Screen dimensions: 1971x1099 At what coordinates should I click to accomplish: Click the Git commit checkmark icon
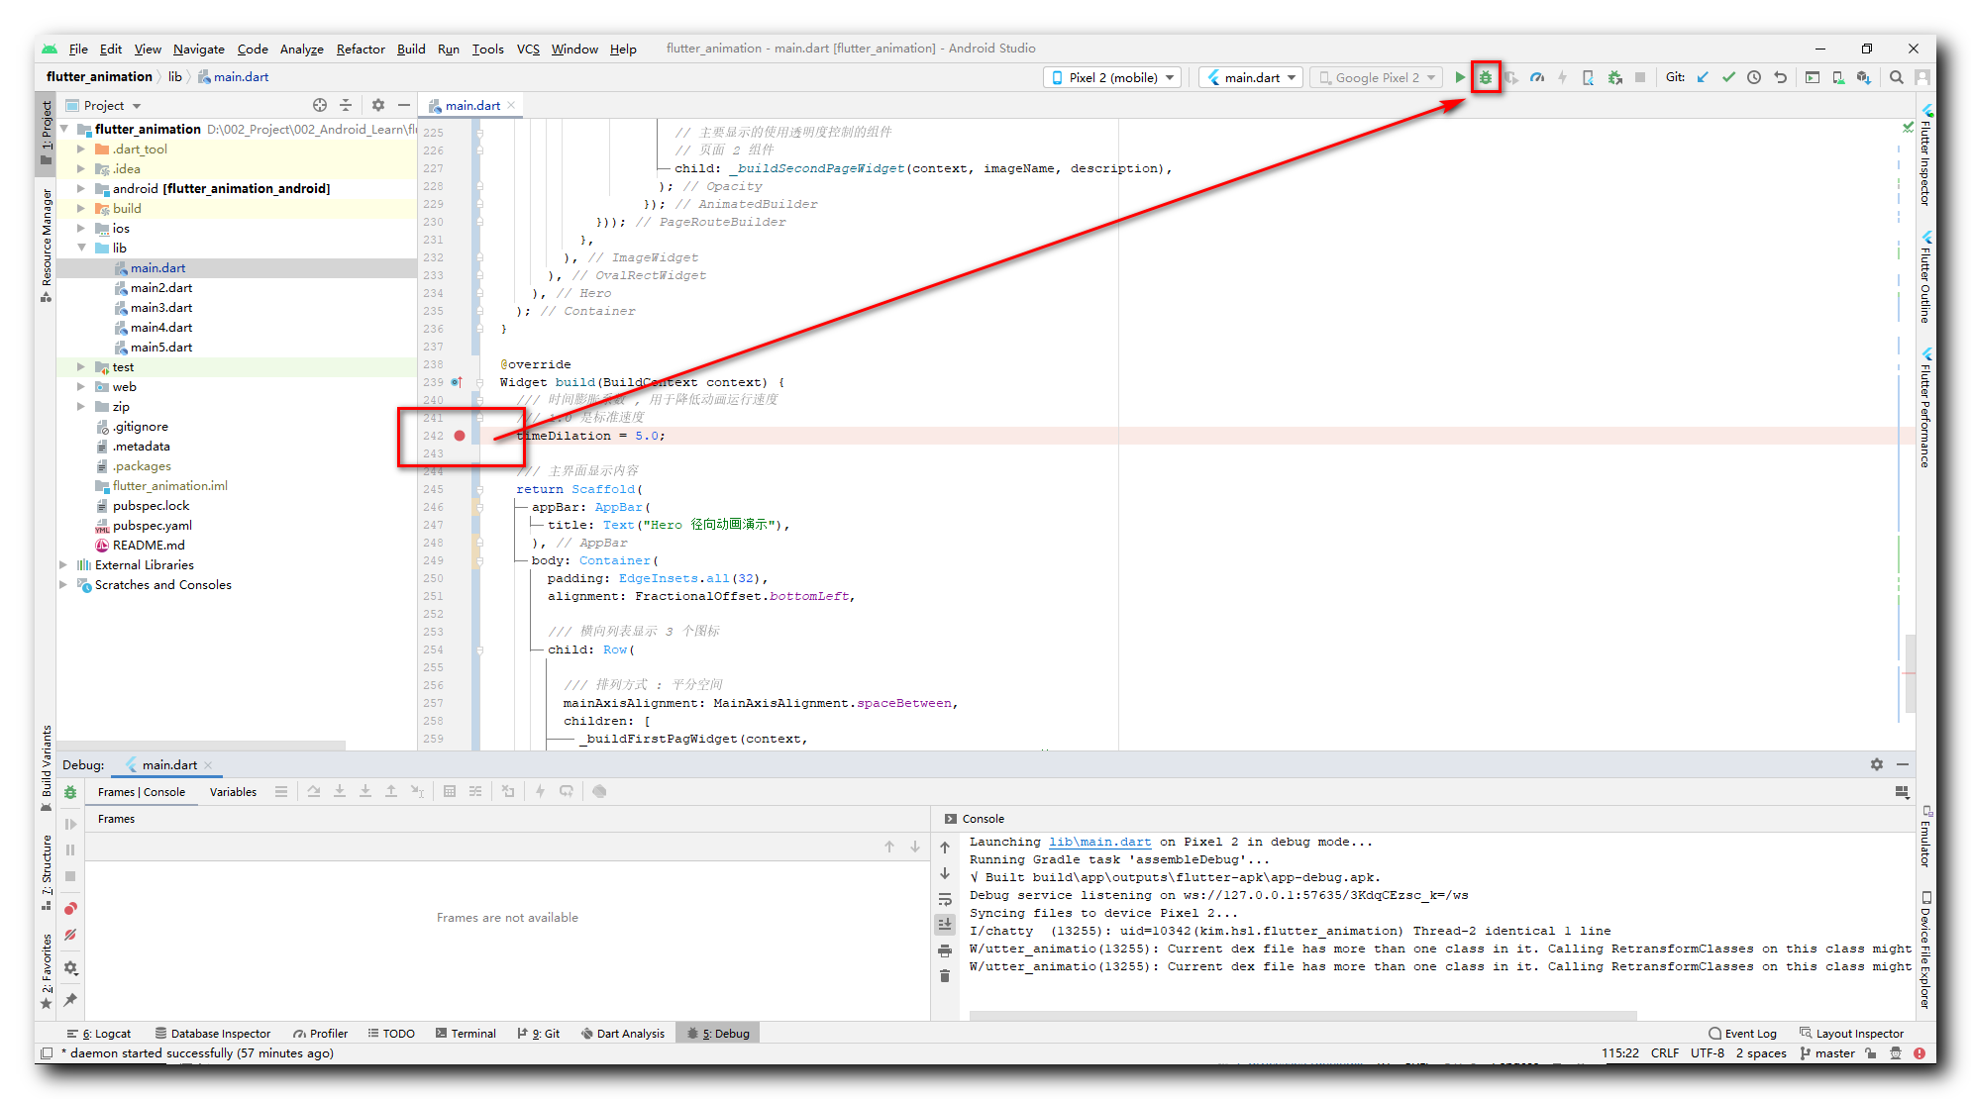tap(1728, 77)
